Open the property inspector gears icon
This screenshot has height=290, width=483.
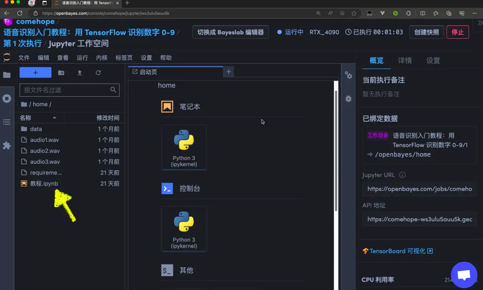(348, 75)
